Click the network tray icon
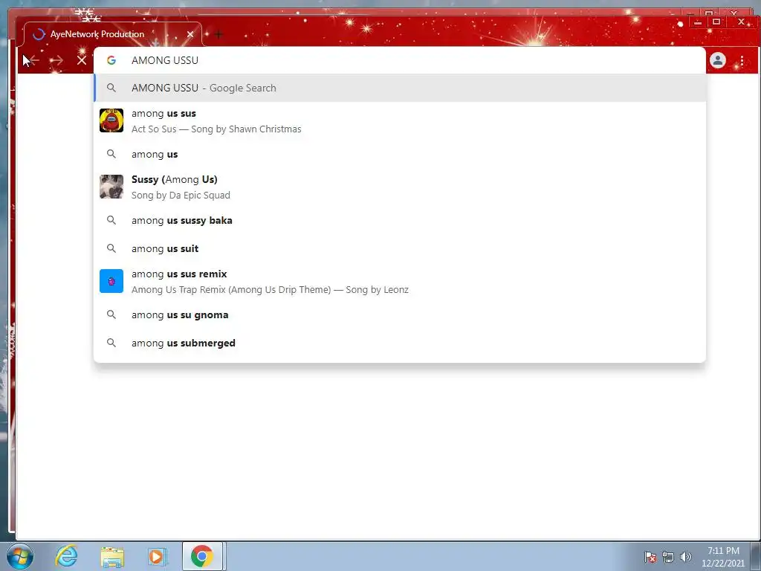Screen dimensions: 761x571 coord(668,557)
